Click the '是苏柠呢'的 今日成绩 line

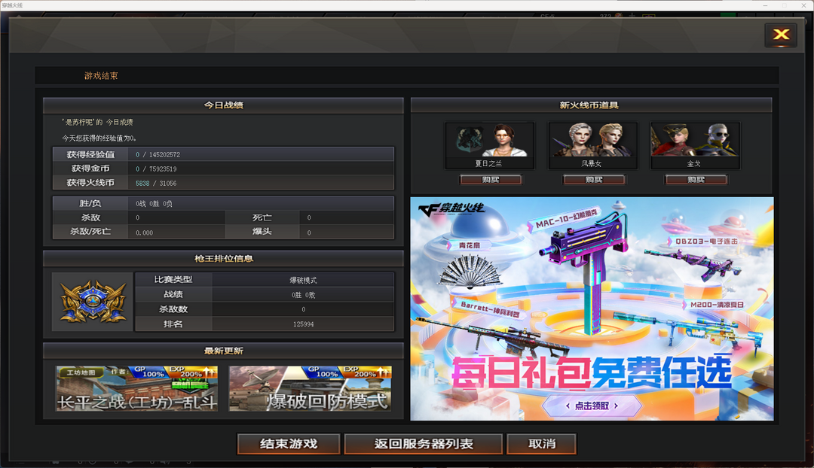pos(97,123)
